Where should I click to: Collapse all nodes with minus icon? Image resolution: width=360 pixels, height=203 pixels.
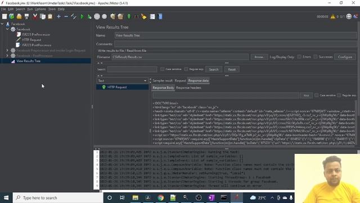click(66, 16)
